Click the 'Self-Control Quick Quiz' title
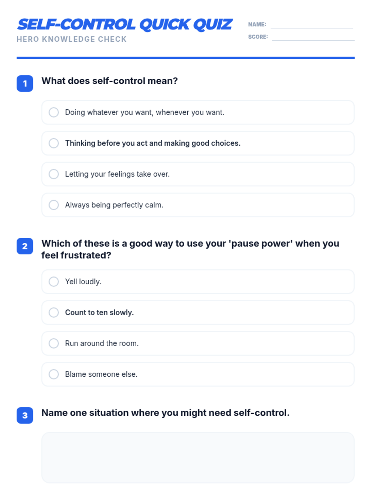 (125, 25)
